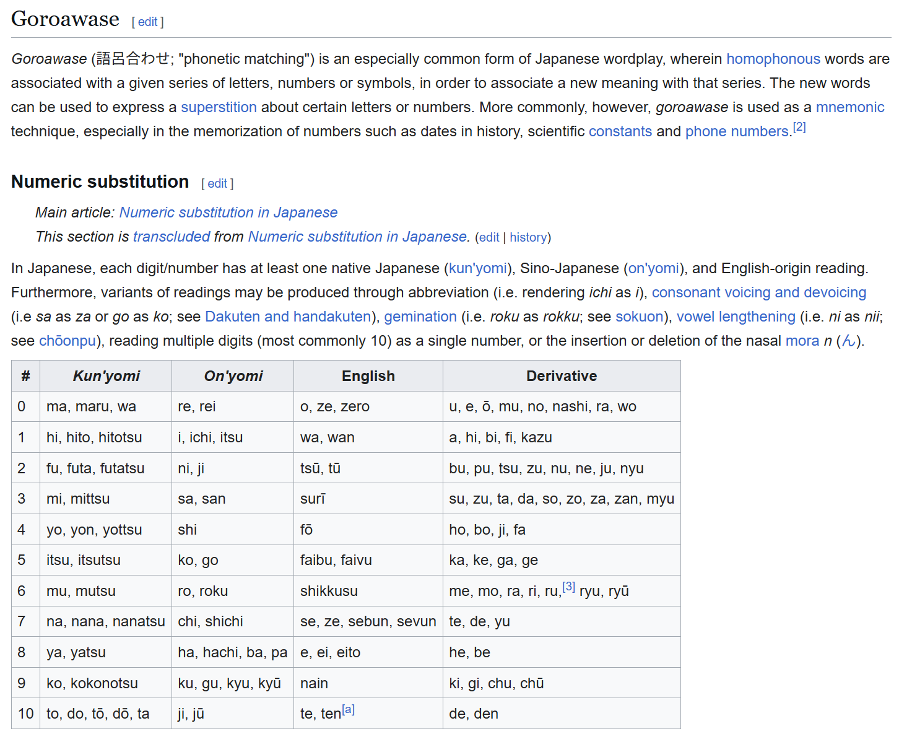This screenshot has width=899, height=744.
Task: Select the cell 'yo, yon, yottsu'
Action: [106, 530]
